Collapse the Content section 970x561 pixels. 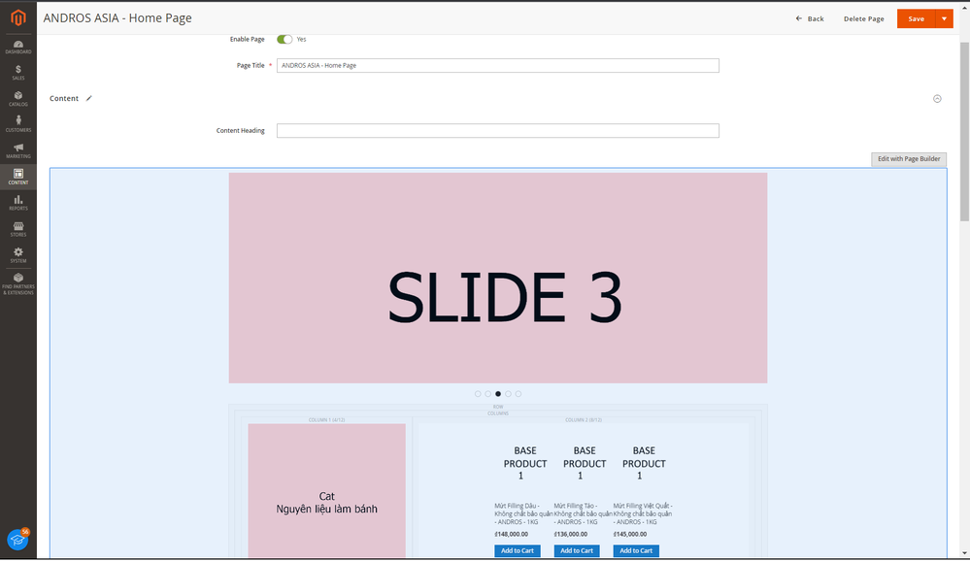click(x=937, y=99)
